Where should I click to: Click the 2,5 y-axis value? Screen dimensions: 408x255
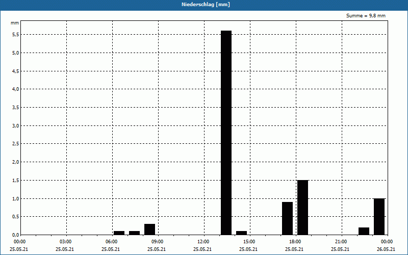coord(16,144)
